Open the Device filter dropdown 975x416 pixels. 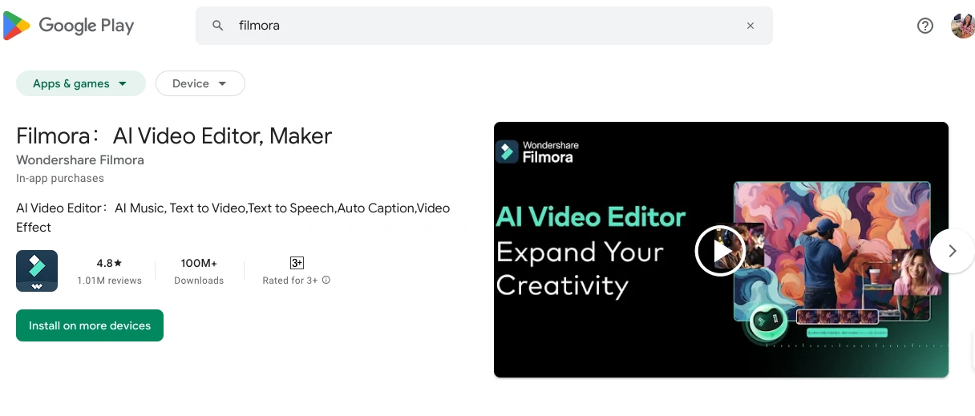tap(200, 83)
